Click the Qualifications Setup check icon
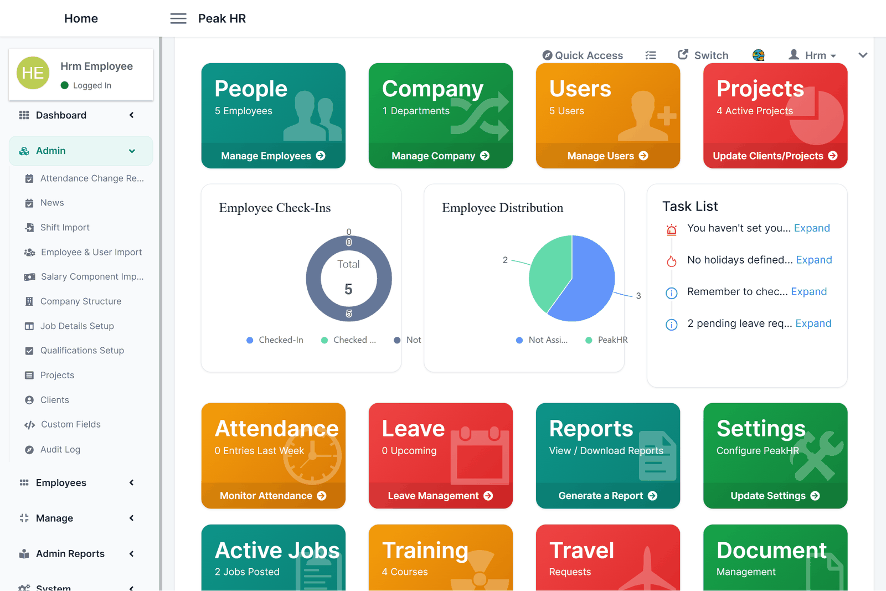This screenshot has width=886, height=591. pyautogui.click(x=29, y=351)
